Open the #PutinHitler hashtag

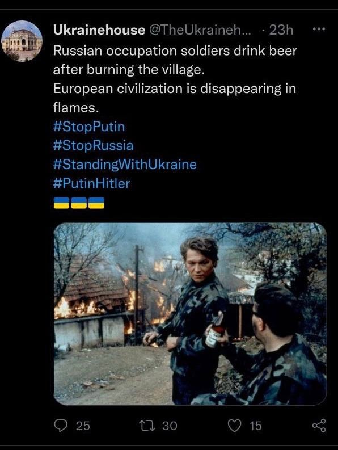91,183
